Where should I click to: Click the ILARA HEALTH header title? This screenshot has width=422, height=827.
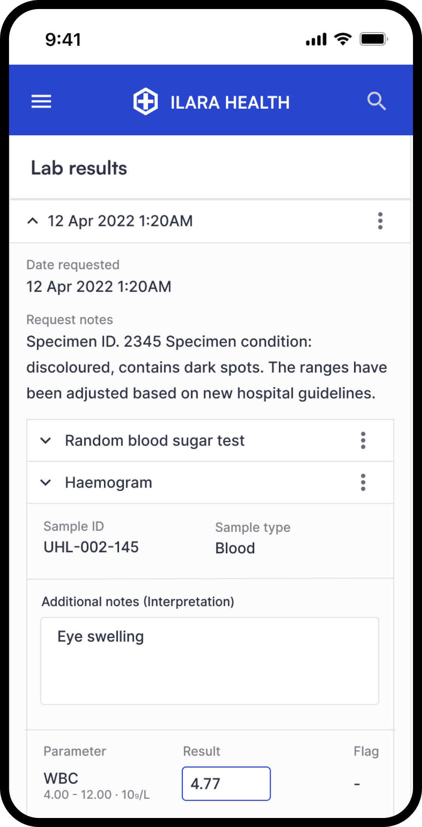coord(230,102)
